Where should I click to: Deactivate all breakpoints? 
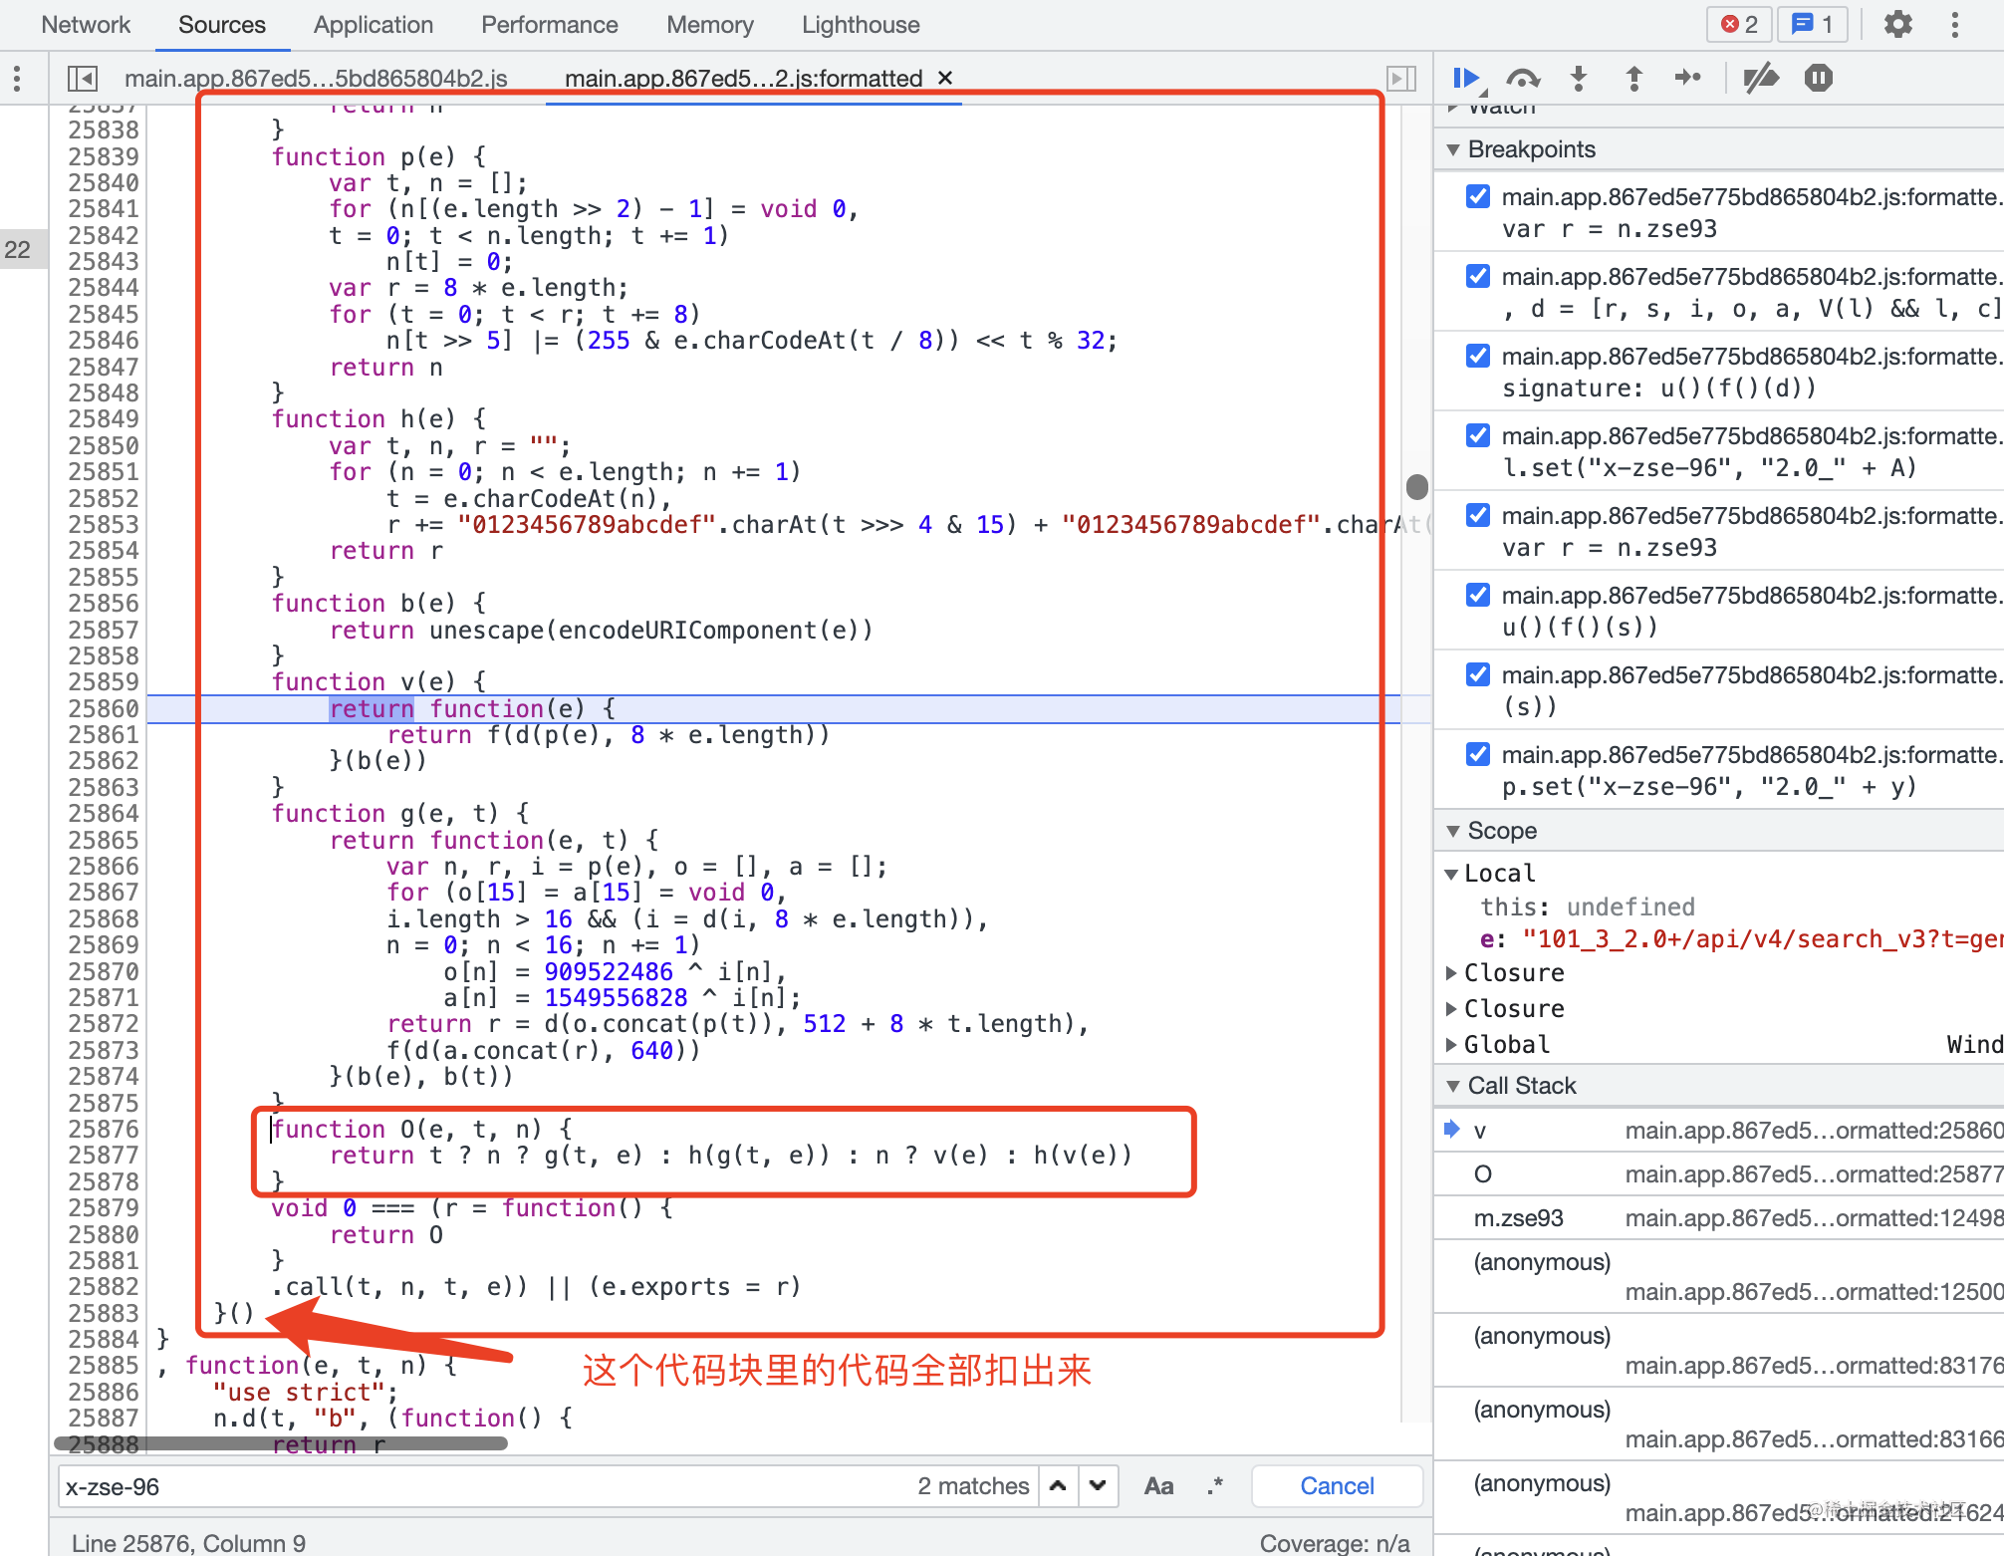click(1761, 78)
